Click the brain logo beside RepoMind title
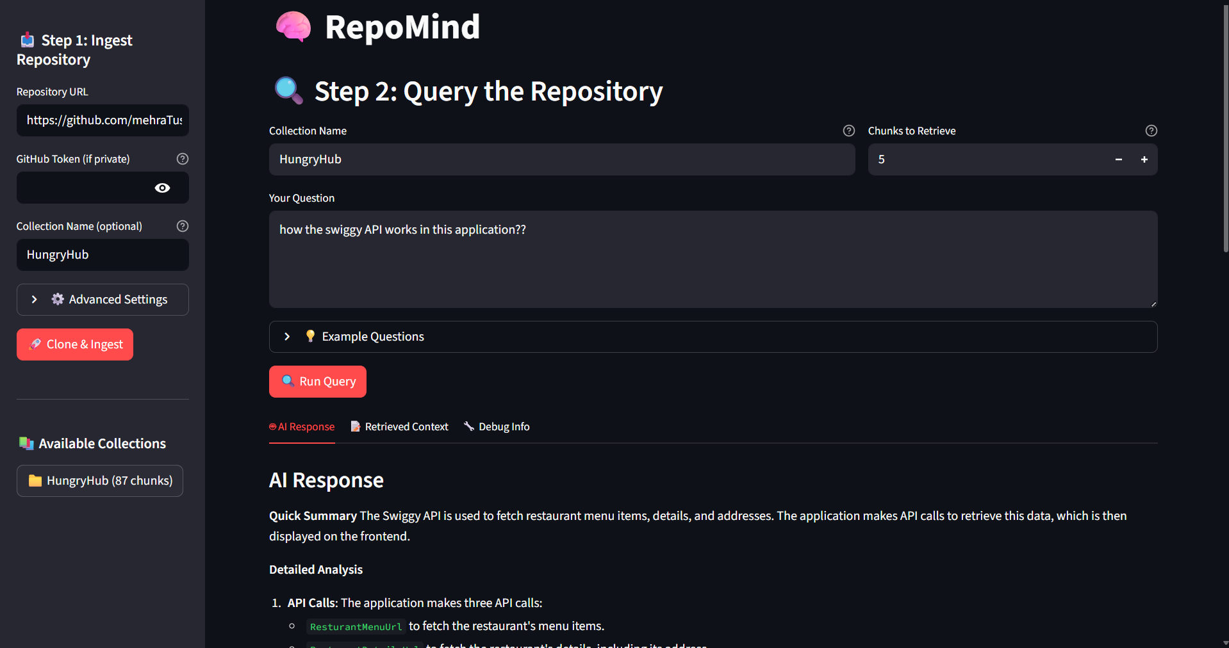The height and width of the screenshot is (648, 1229). point(293,27)
